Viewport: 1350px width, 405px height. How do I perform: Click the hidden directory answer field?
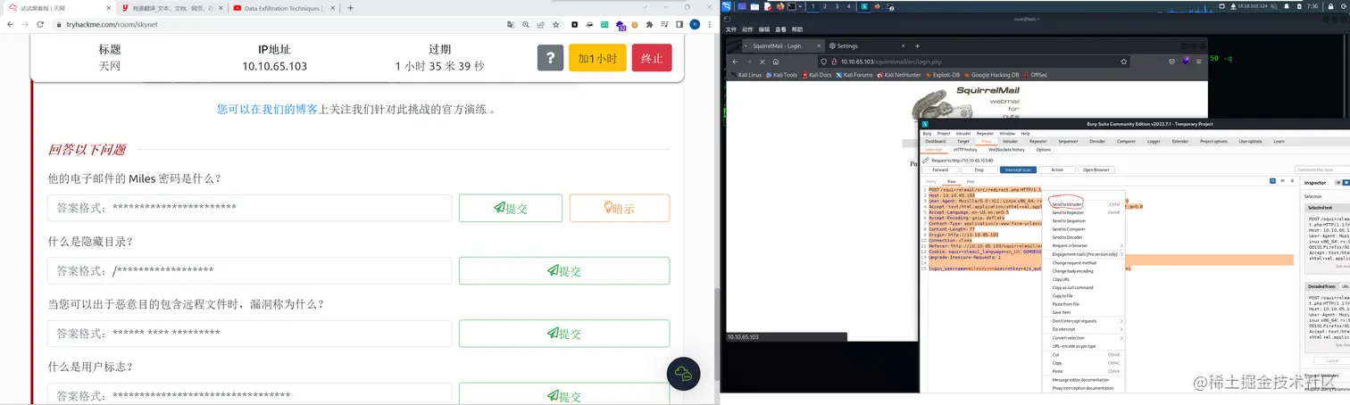pyautogui.click(x=250, y=270)
